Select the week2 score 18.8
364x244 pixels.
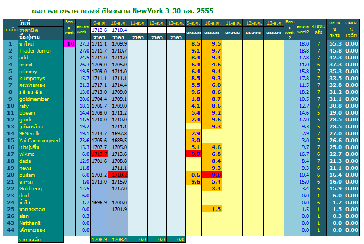[x=303, y=50]
